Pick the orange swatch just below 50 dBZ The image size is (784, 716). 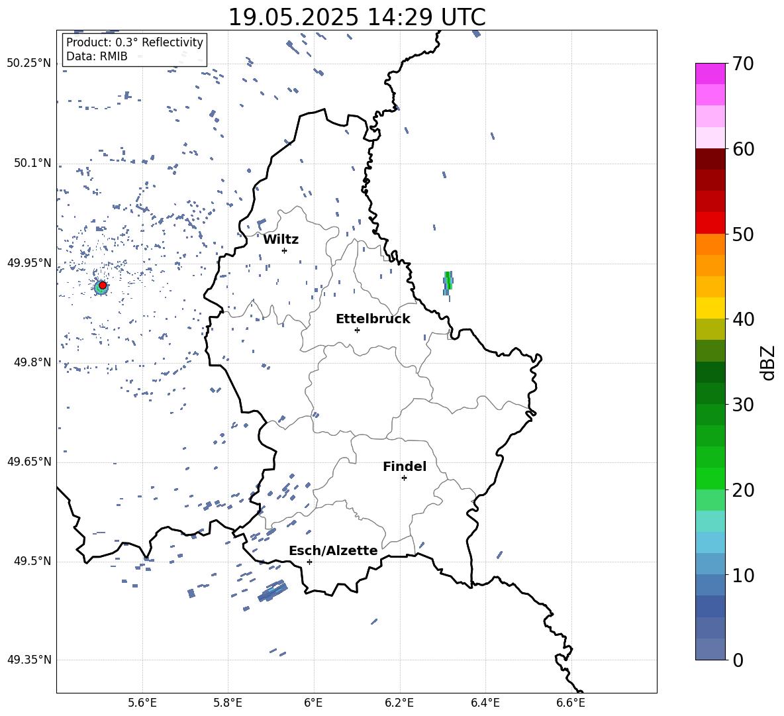(710, 244)
